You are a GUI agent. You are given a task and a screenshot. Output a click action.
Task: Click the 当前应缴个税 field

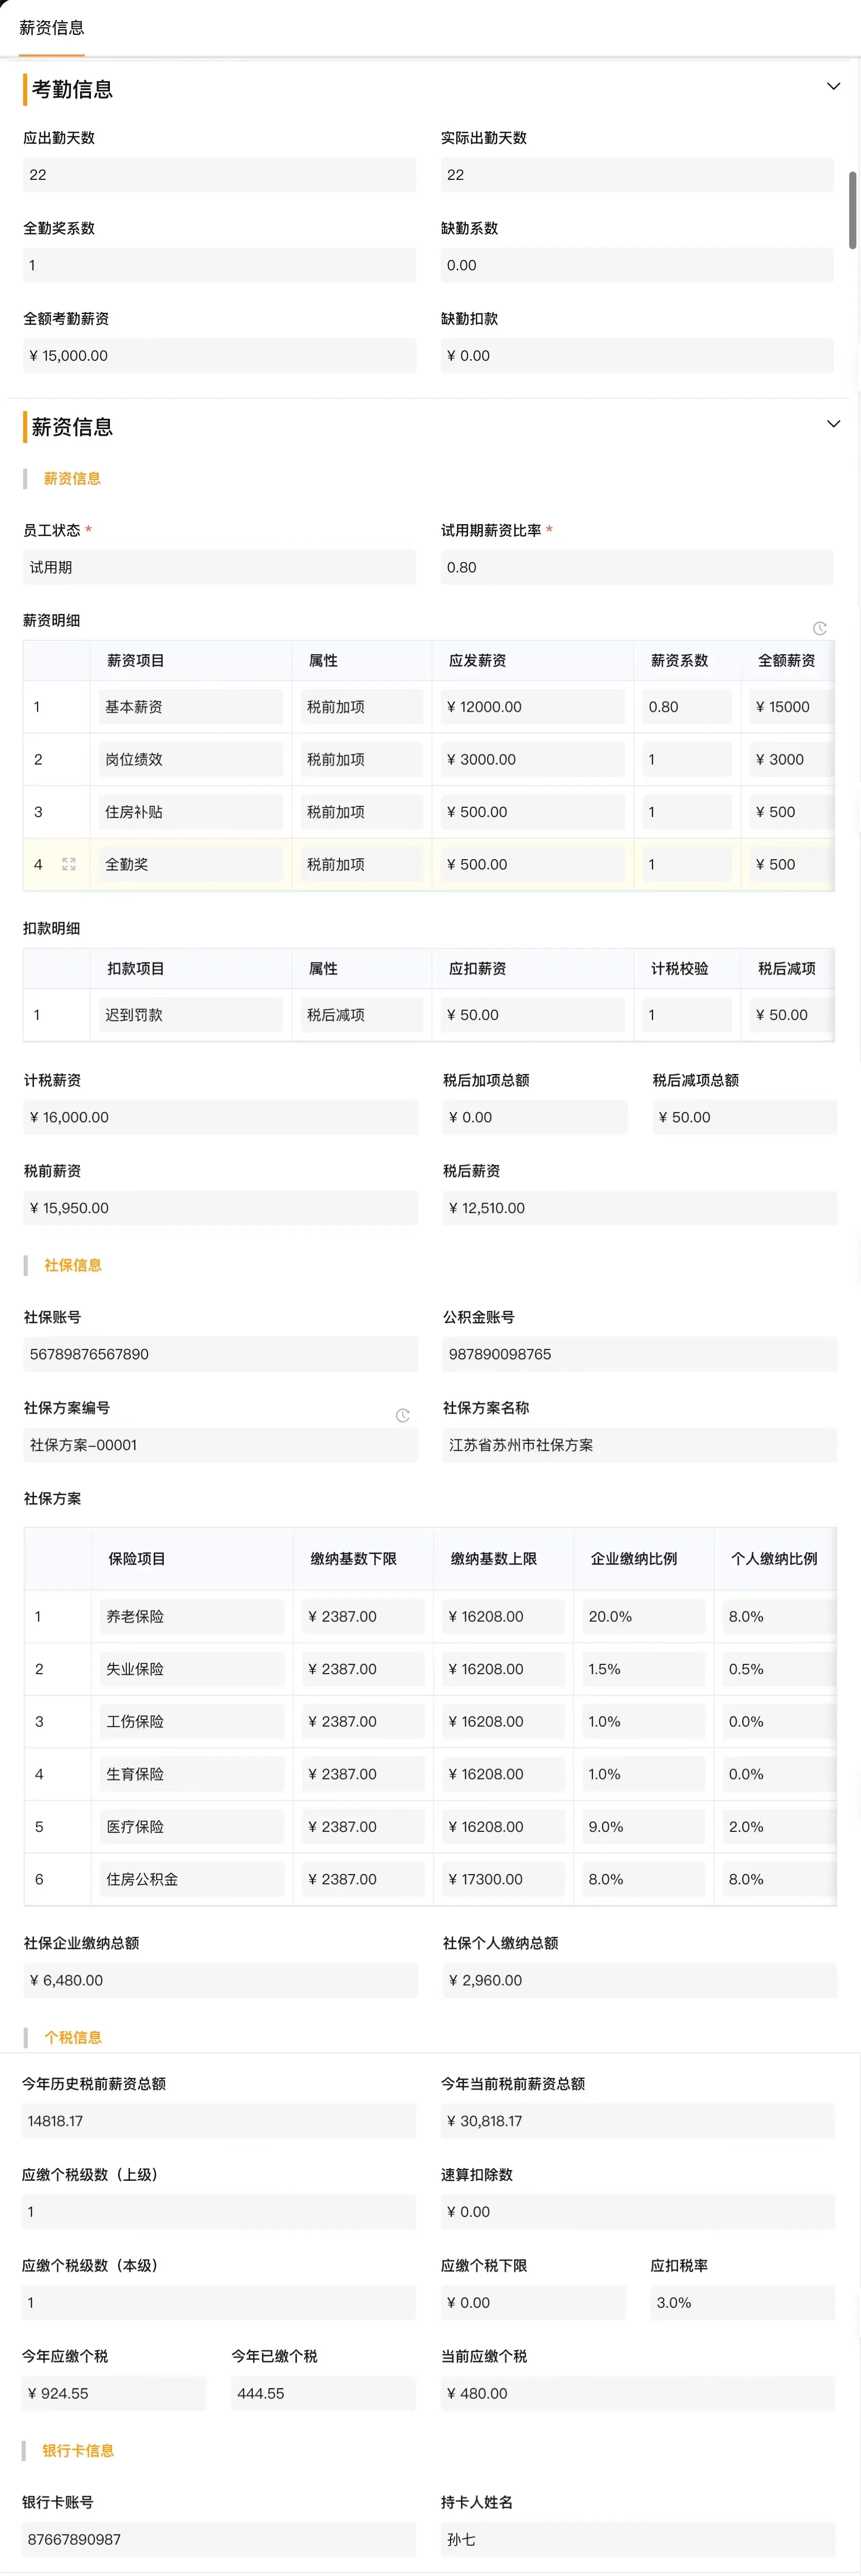[638, 2393]
